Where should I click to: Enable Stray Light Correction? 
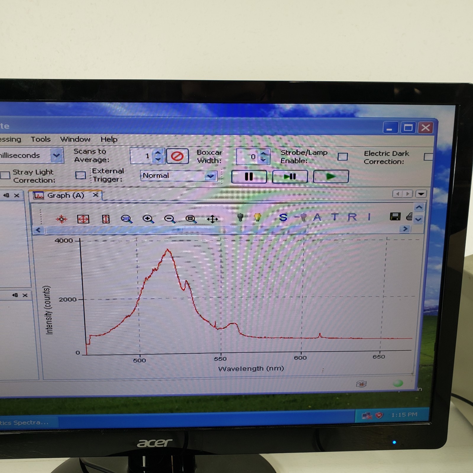5,176
